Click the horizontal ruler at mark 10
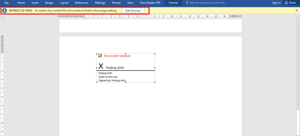Image resolution: width=300 pixels, height=136 pixels. [172, 16]
